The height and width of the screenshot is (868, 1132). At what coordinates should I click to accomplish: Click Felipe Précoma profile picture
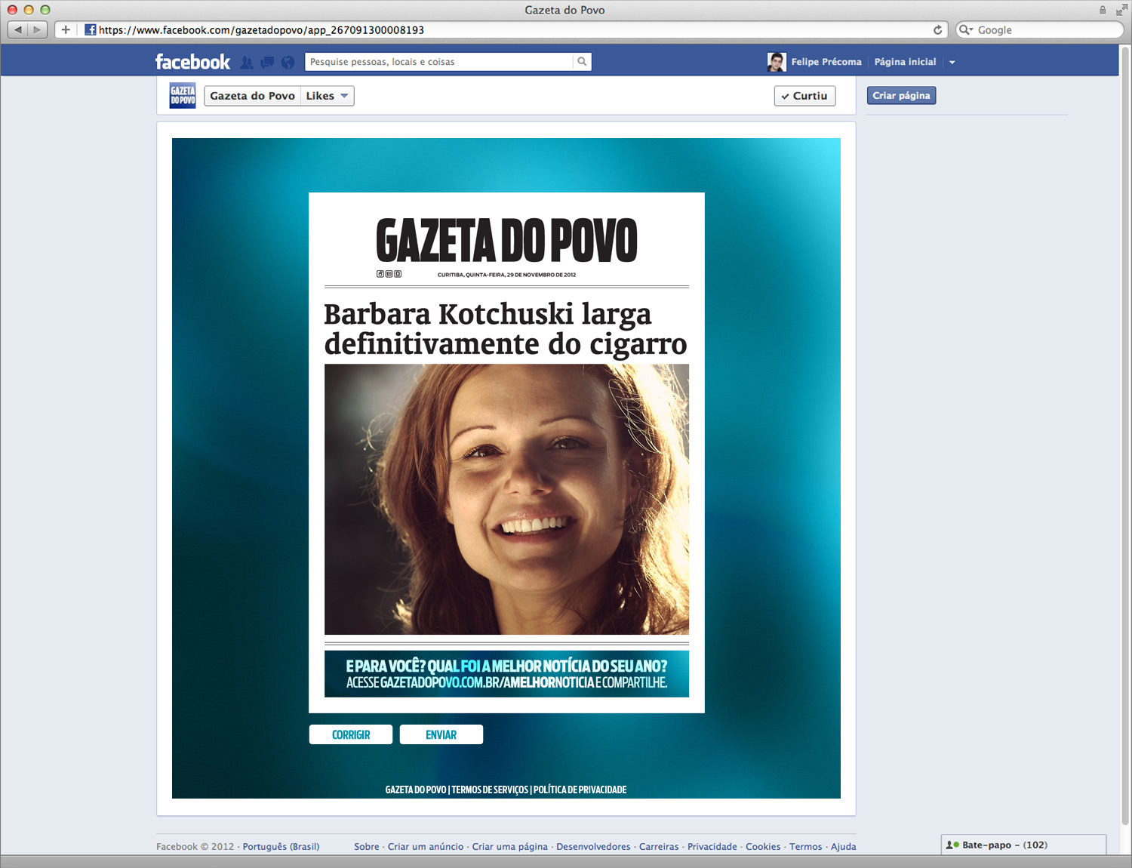(777, 62)
